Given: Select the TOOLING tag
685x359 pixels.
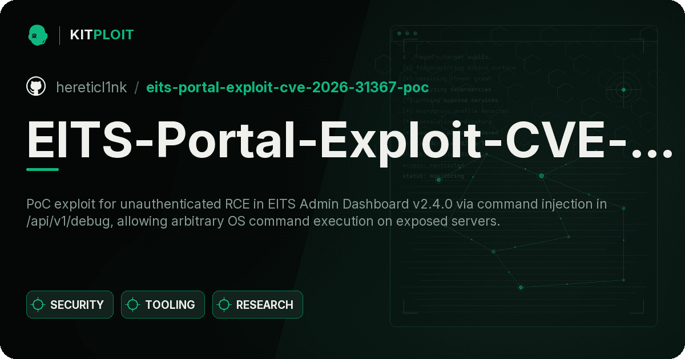Looking at the screenshot, I should pyautogui.click(x=163, y=305).
